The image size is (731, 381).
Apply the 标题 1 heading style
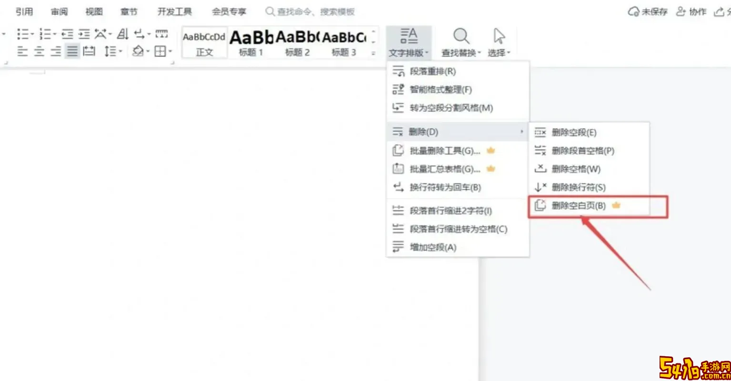tap(250, 43)
